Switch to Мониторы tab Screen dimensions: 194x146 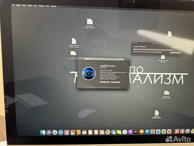(x=92, y=59)
